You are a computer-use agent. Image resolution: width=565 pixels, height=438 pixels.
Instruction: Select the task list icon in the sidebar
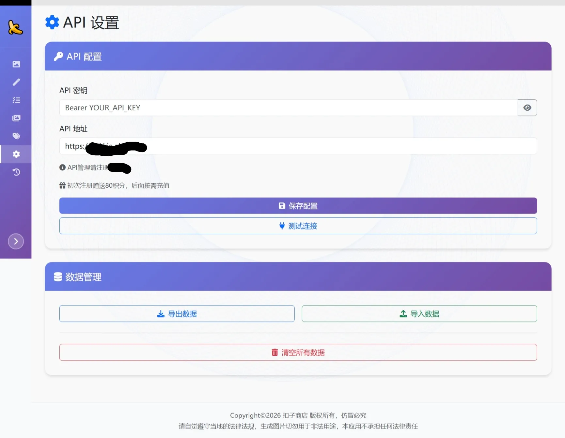(16, 100)
